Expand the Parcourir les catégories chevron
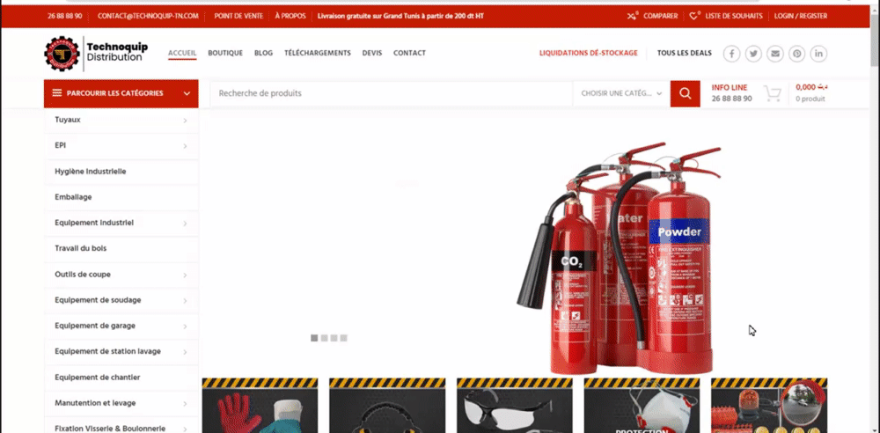The height and width of the screenshot is (433, 880). (187, 94)
